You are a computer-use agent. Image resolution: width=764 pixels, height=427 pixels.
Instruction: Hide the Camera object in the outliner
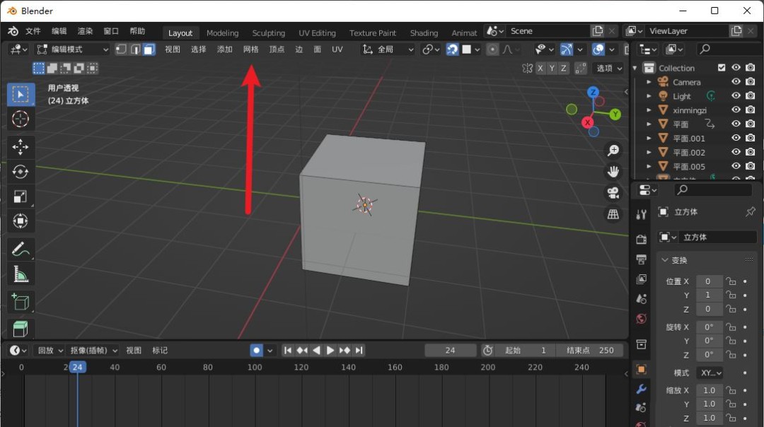click(x=736, y=81)
